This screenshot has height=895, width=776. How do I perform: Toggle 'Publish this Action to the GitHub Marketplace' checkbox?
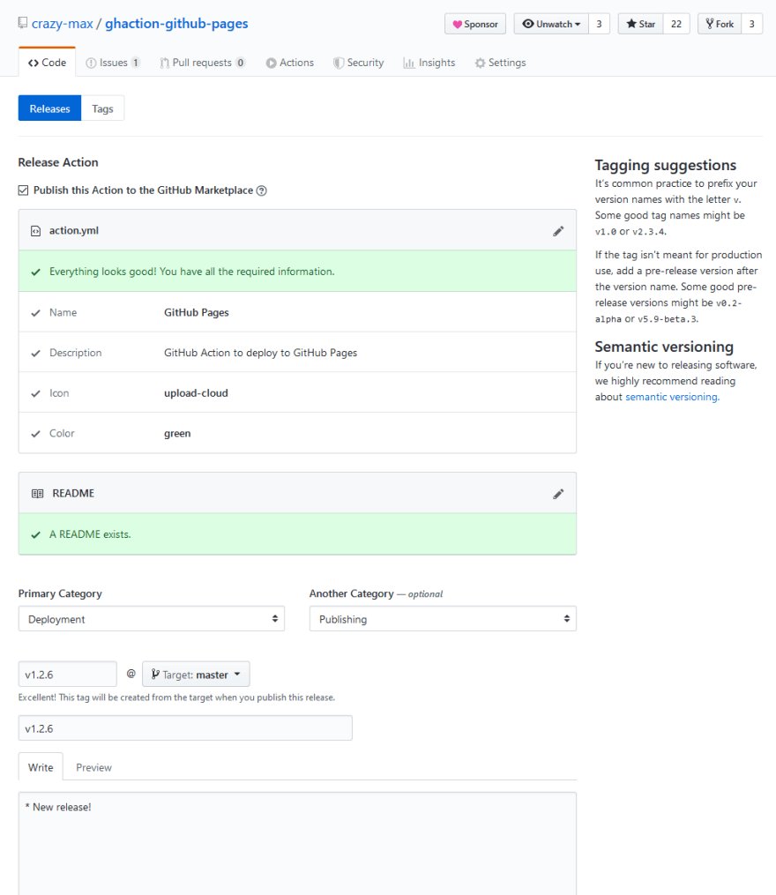pyautogui.click(x=24, y=190)
